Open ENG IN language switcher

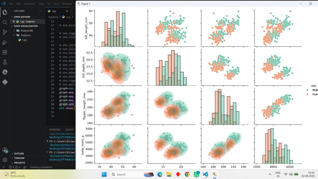click(278, 174)
